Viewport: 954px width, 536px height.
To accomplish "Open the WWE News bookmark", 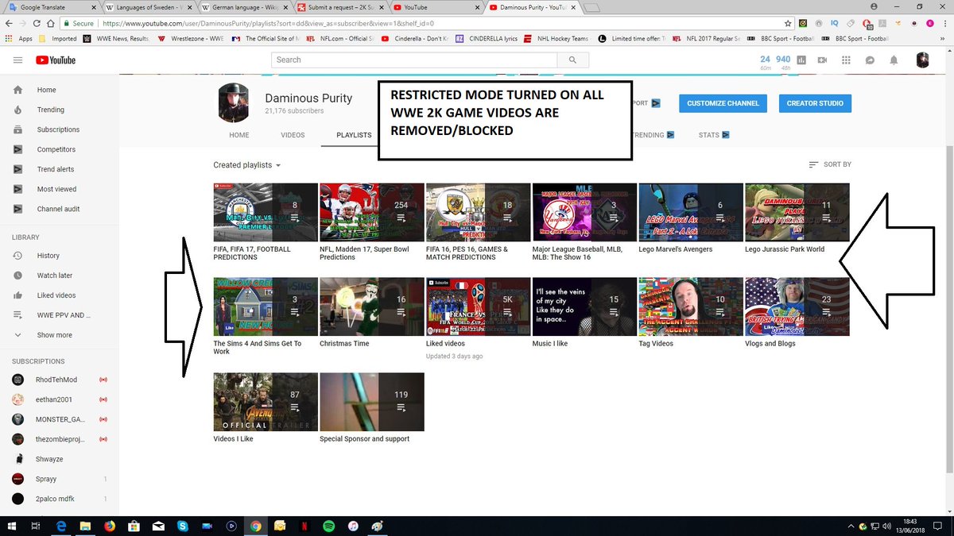I will 118,38.
